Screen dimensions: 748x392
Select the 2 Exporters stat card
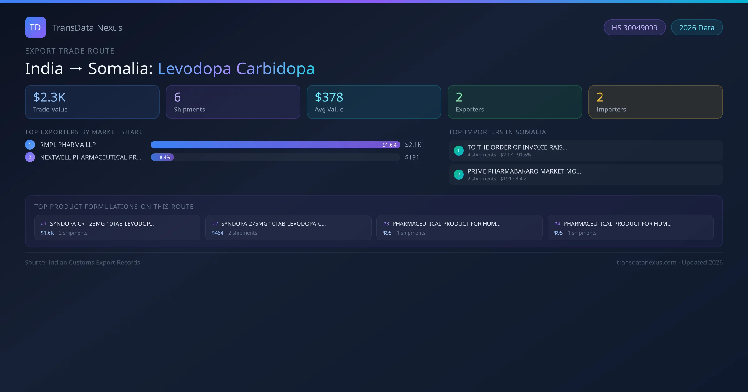point(515,102)
